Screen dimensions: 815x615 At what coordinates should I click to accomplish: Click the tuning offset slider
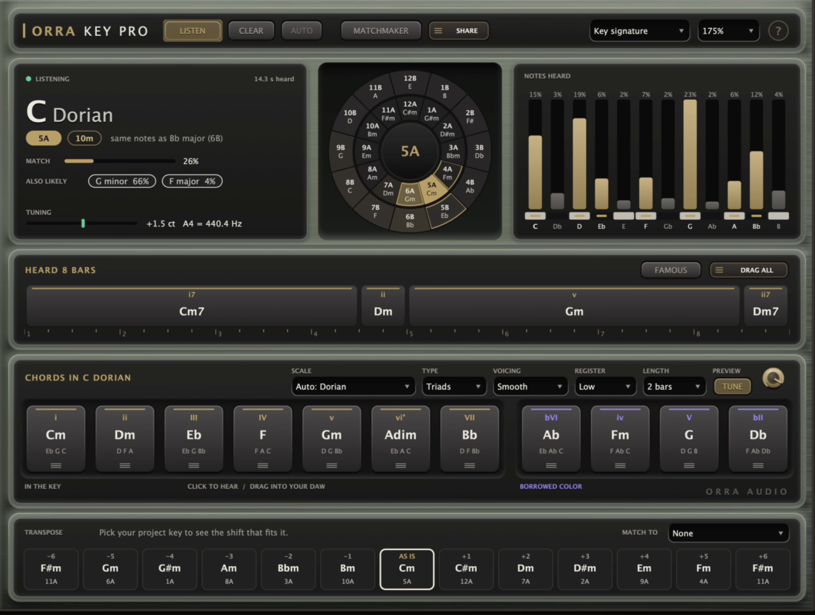(81, 223)
